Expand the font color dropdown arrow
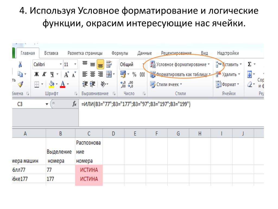This screenshot has height=209, width=278. click(x=68, y=84)
